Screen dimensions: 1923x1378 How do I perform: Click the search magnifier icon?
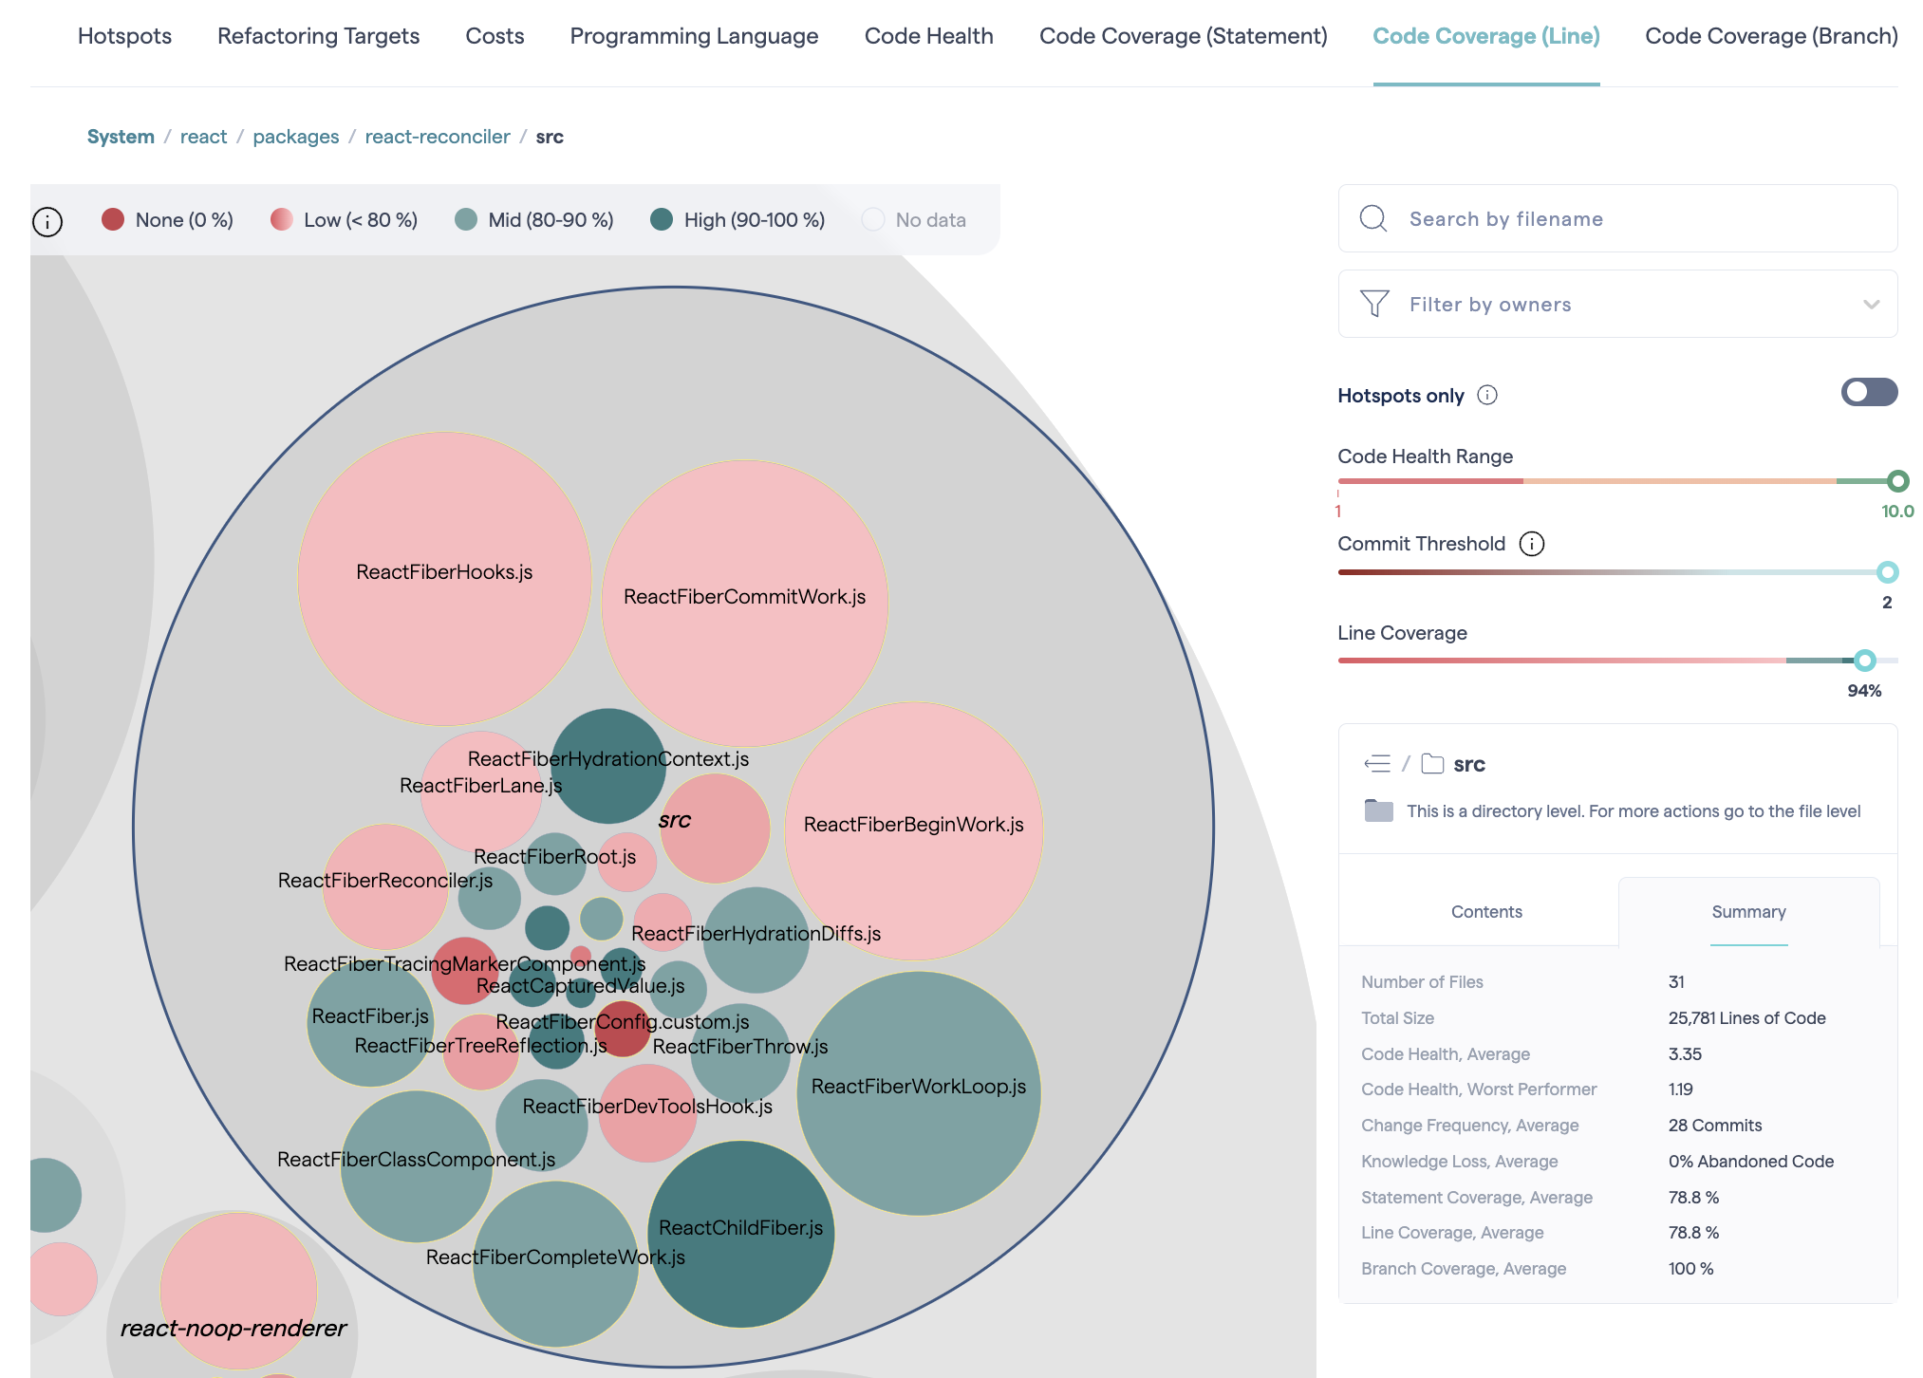pyautogui.click(x=1372, y=218)
